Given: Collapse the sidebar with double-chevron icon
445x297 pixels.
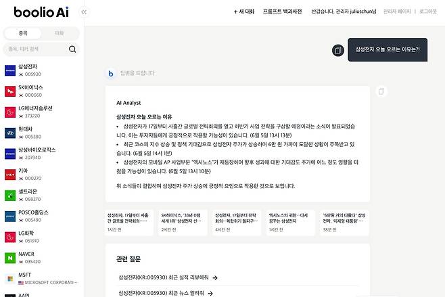Looking at the screenshot, I should 84,12.
